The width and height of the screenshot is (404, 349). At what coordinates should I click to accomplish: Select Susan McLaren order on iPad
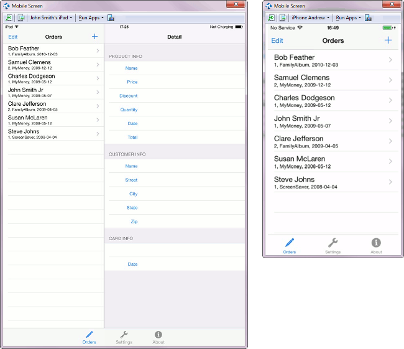[x=54, y=120]
